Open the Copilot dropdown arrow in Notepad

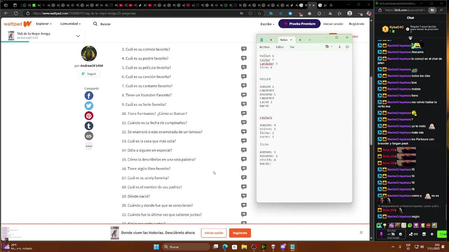click(x=331, y=47)
